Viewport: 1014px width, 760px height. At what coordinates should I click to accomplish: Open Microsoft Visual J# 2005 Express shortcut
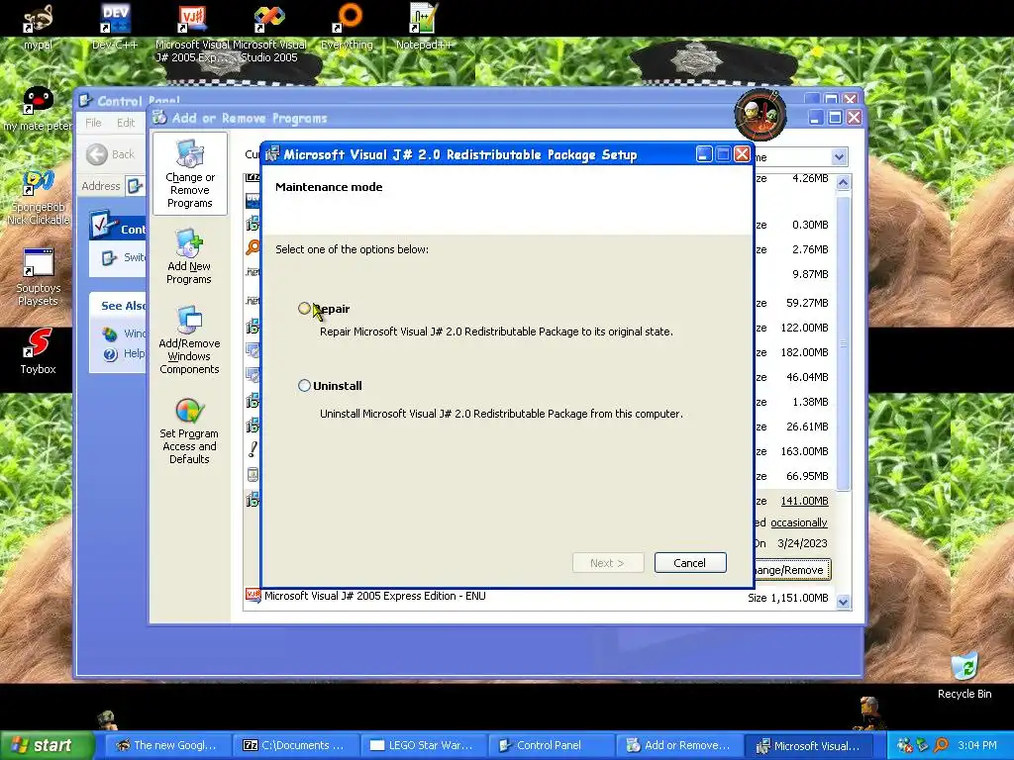pyautogui.click(x=192, y=33)
